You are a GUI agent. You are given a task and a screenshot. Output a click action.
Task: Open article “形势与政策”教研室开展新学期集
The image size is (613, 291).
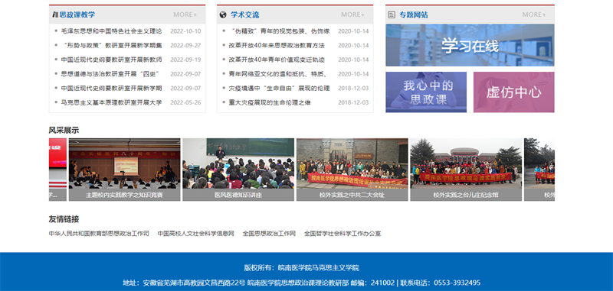point(111,46)
